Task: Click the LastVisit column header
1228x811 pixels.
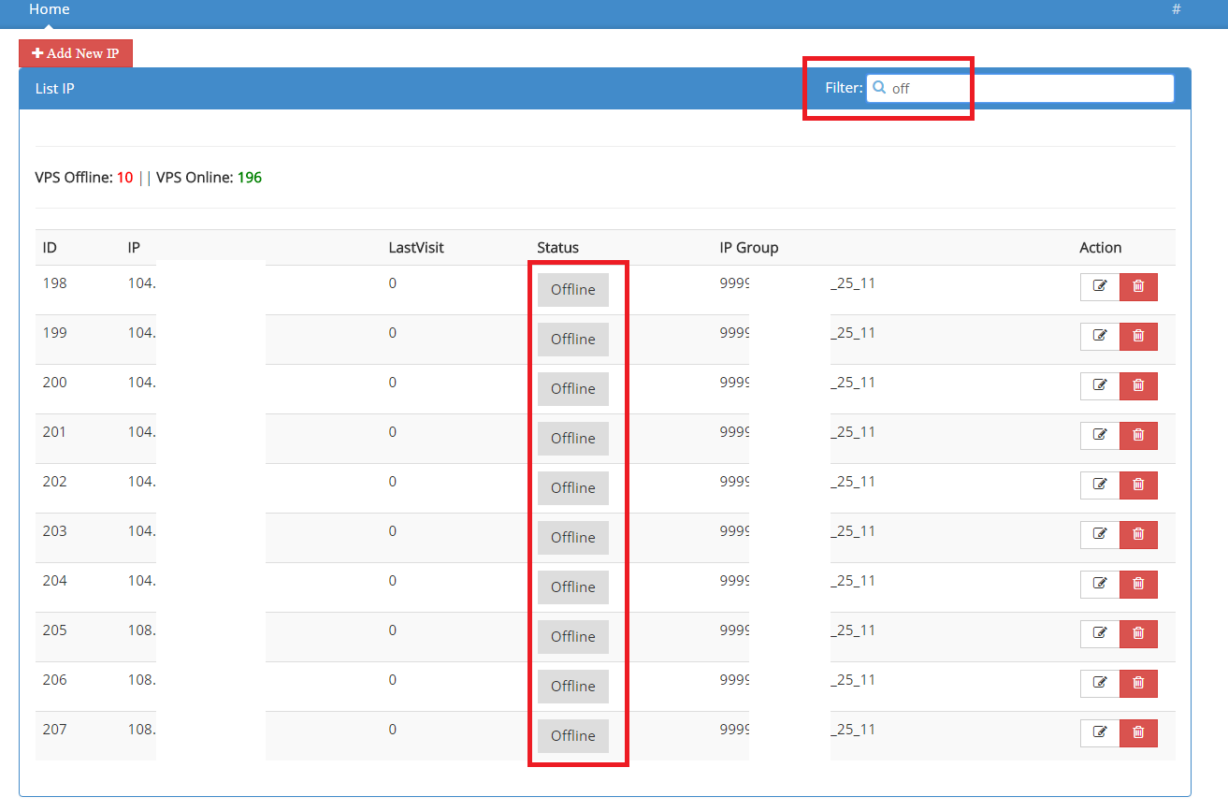Action: pyautogui.click(x=416, y=248)
